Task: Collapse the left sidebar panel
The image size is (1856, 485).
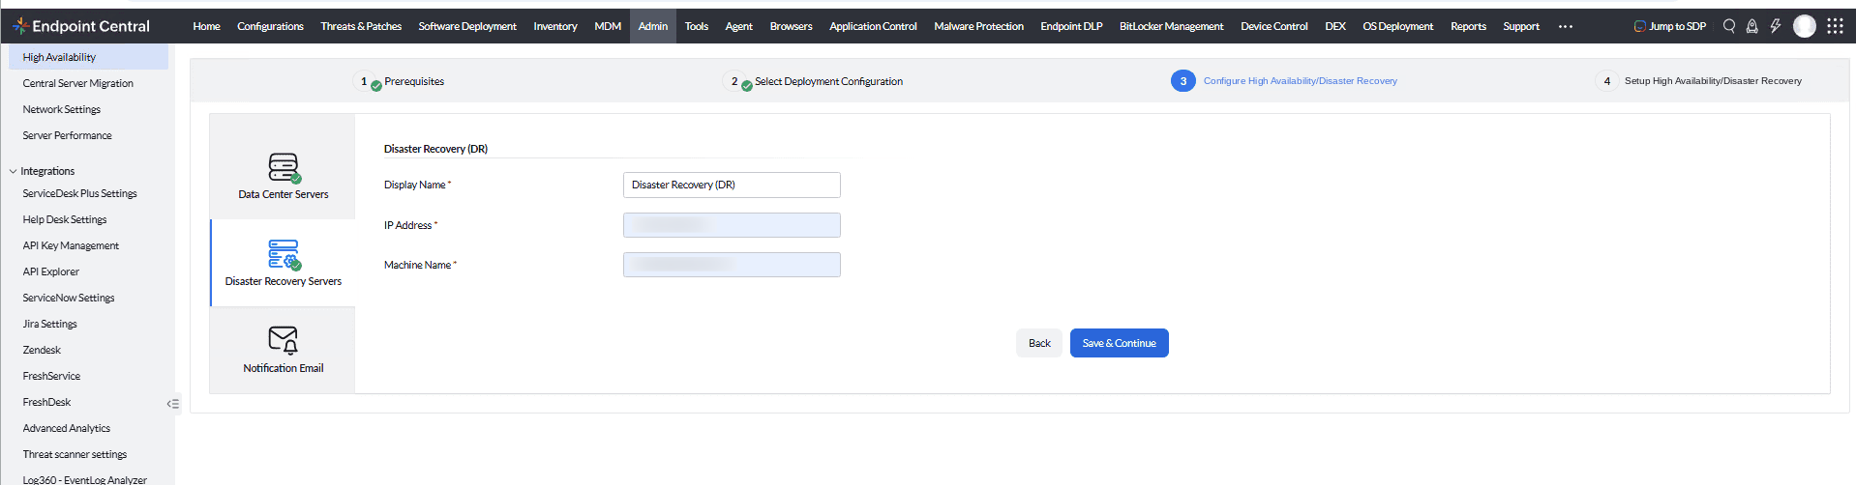Action: coord(173,404)
